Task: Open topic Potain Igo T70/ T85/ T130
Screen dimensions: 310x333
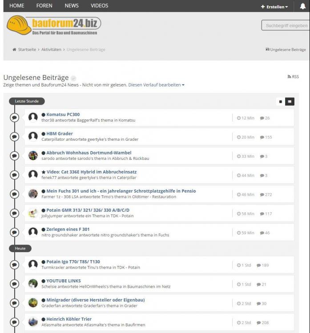Action: (73, 262)
